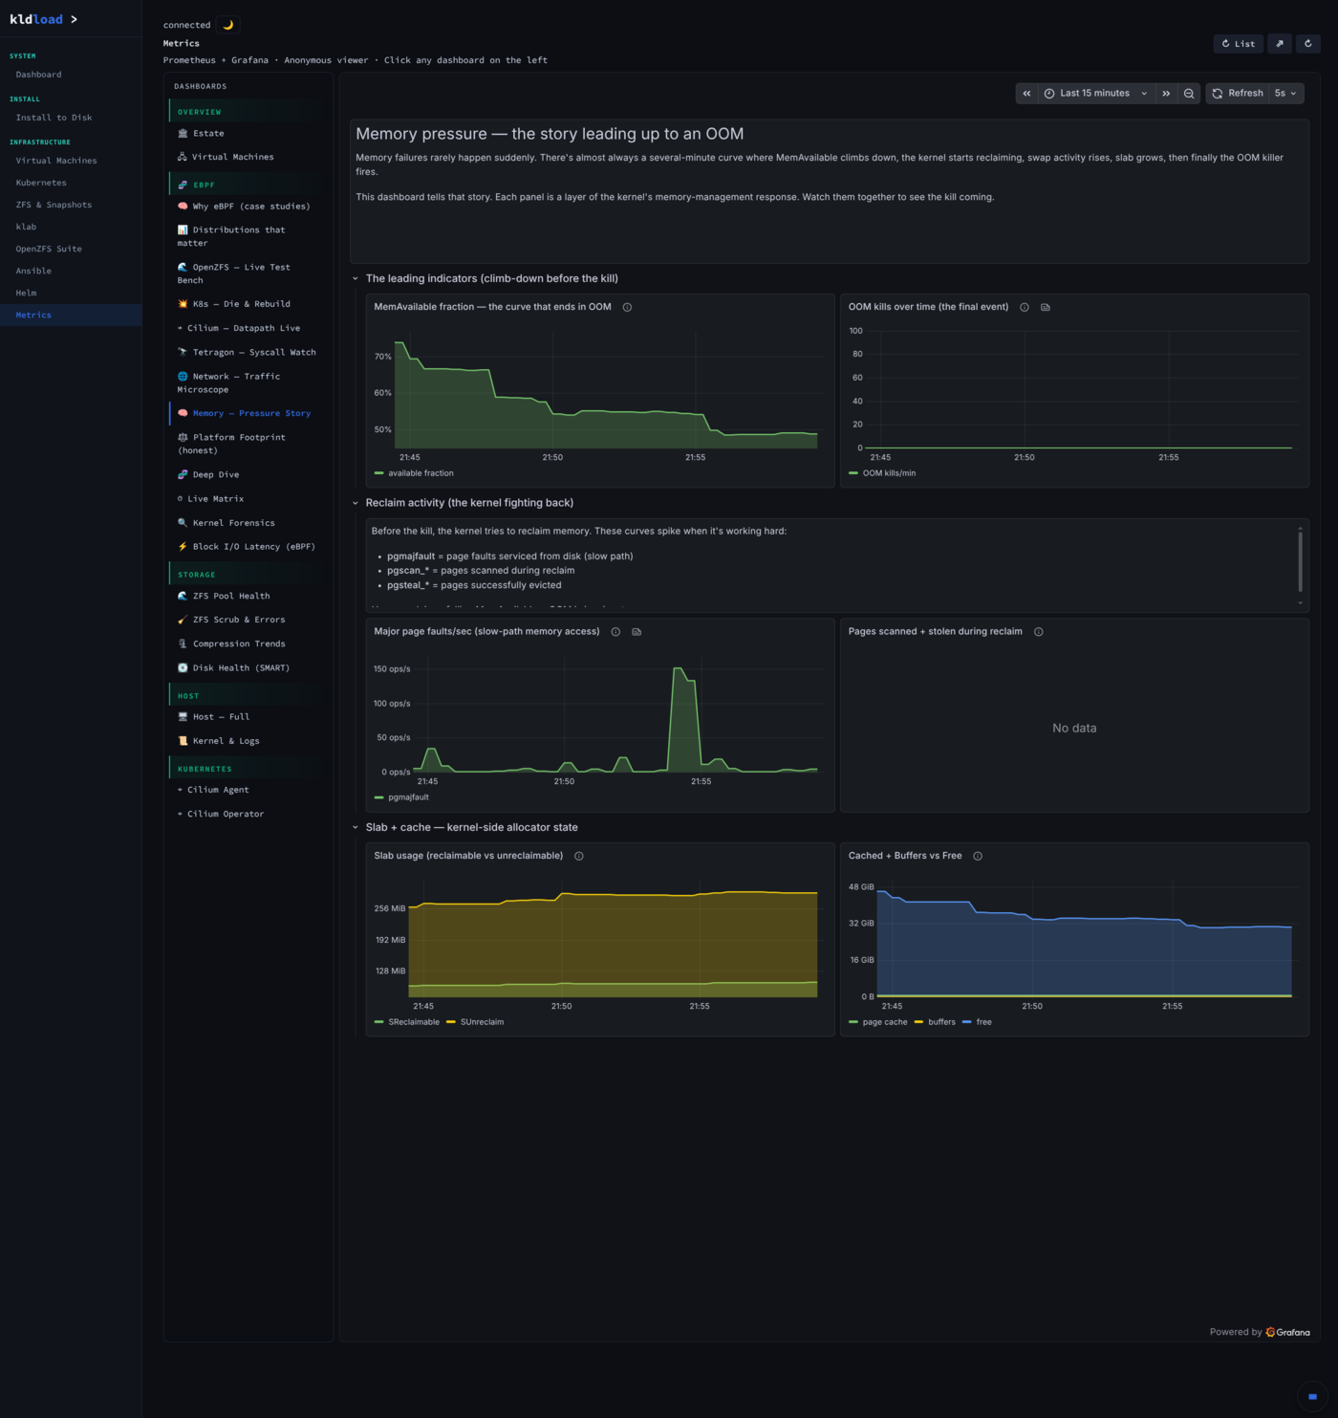Open ZFS Scrub & Errors dashboard

click(x=248, y=621)
